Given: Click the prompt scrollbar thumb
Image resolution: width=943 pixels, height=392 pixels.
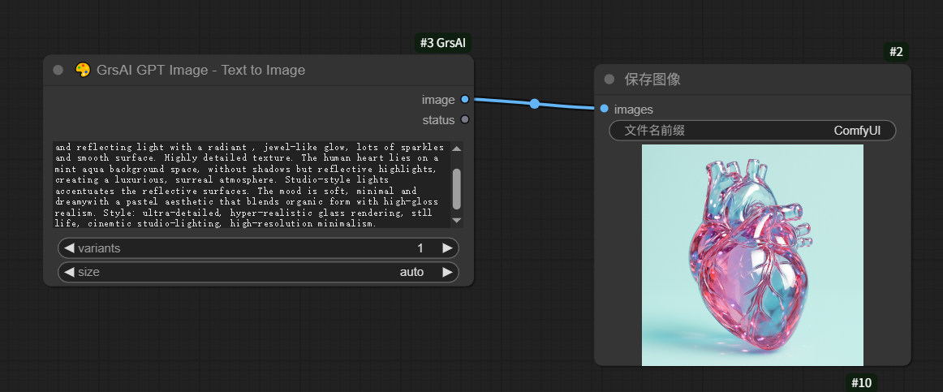Looking at the screenshot, I should coord(456,188).
